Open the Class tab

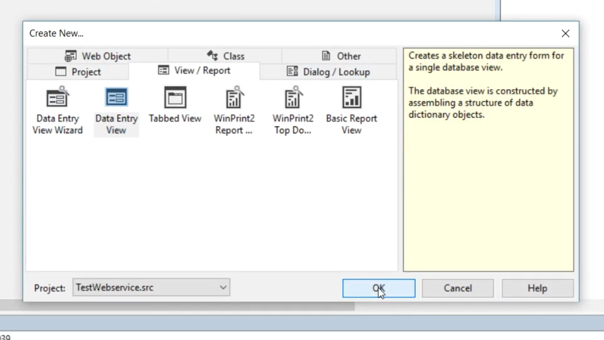click(x=233, y=56)
